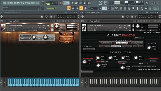Click the metronome icon in top toolbar

click(72, 3)
